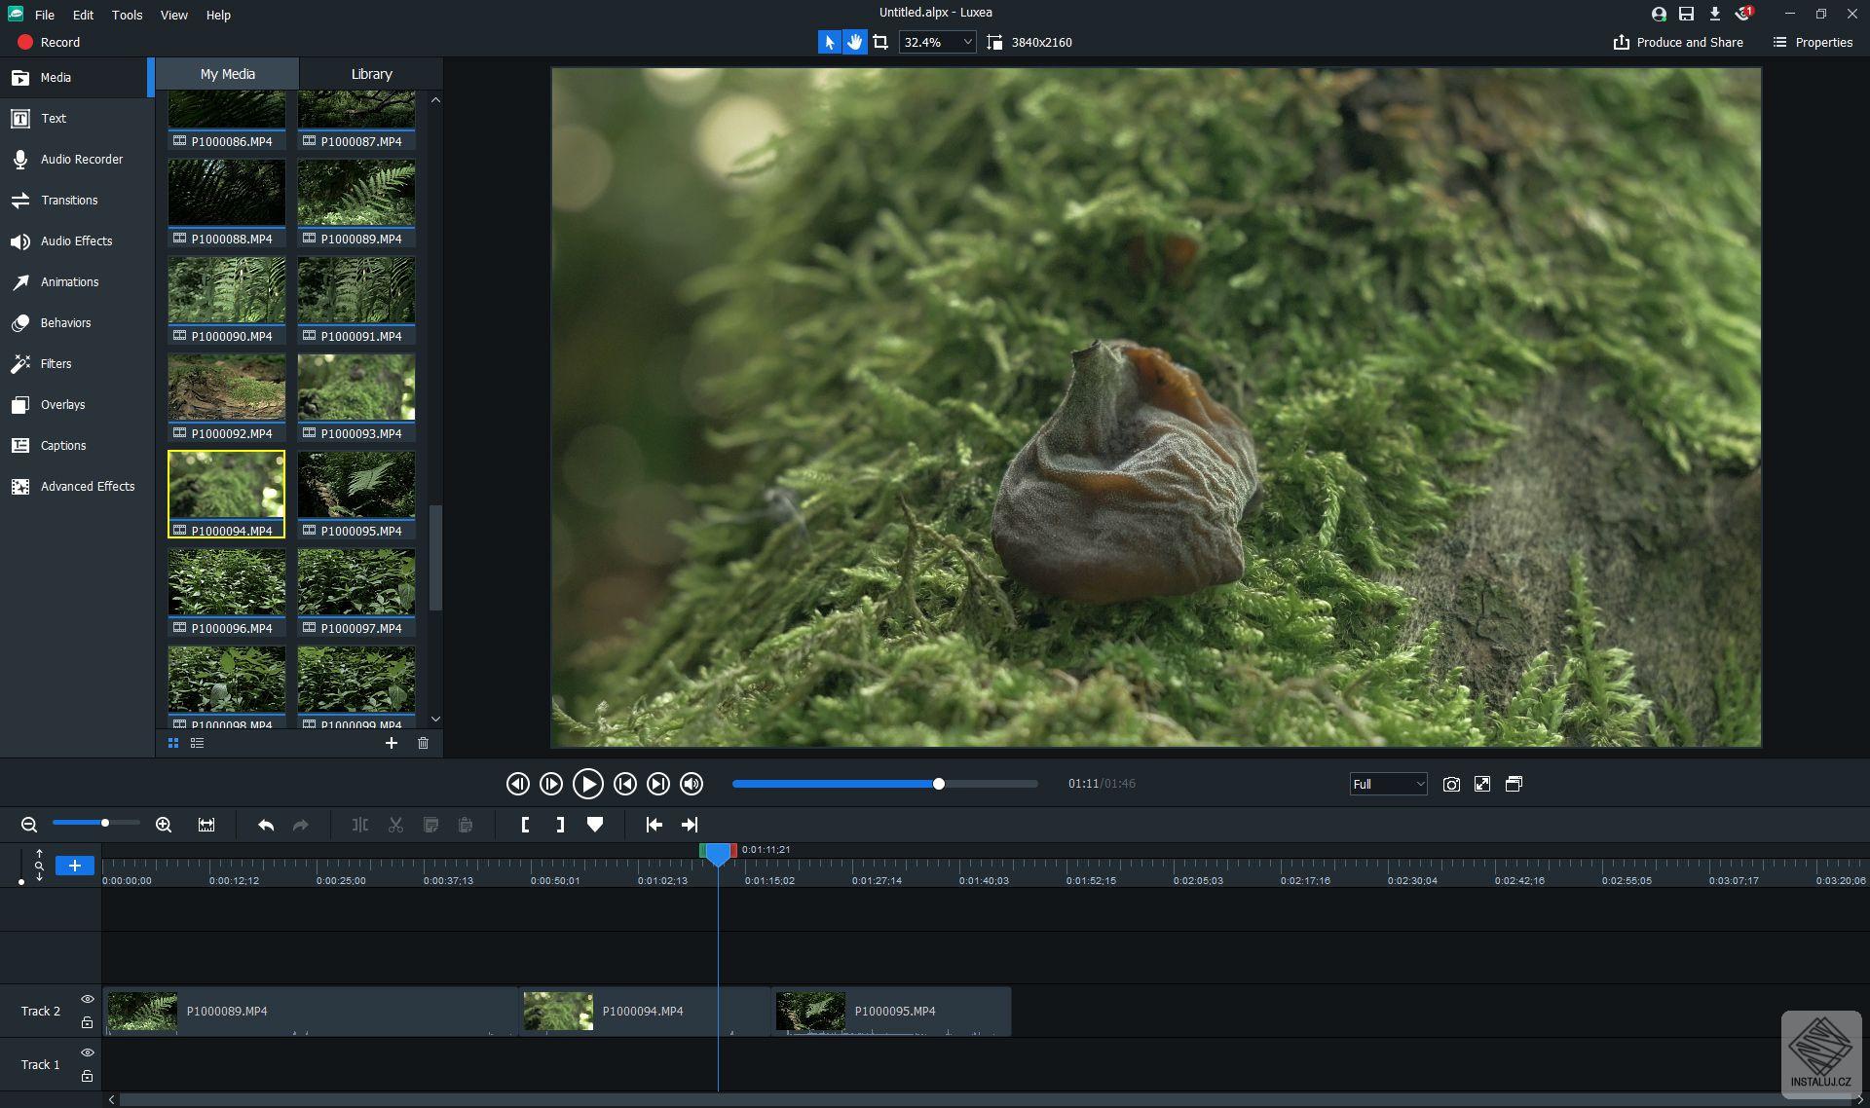Screen dimensions: 1870x1108
Task: Activate the hand pan tool
Action: coord(854,42)
